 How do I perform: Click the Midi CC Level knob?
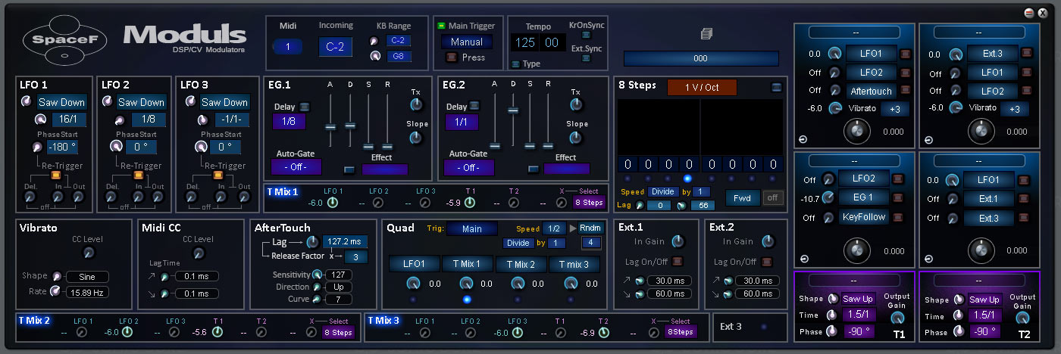199,253
